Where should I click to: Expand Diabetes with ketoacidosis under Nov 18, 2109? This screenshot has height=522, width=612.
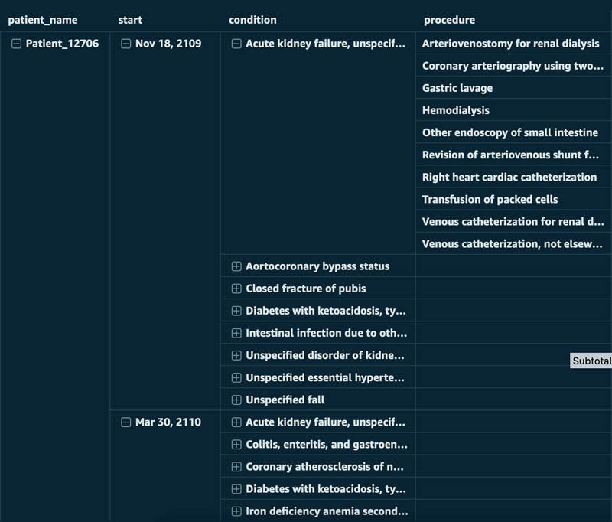tap(236, 311)
